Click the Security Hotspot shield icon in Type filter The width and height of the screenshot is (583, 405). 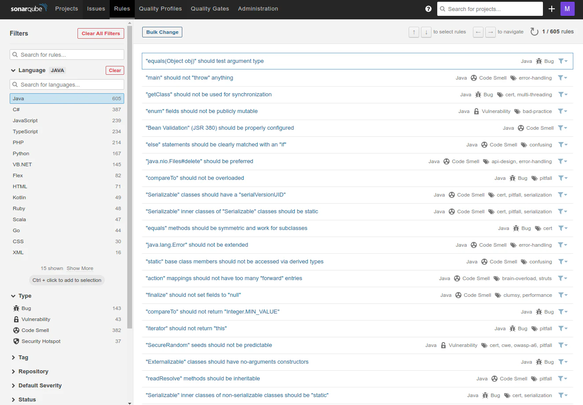pos(16,341)
